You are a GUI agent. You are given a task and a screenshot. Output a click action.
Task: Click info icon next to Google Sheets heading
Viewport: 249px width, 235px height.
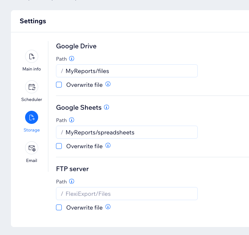107,107
